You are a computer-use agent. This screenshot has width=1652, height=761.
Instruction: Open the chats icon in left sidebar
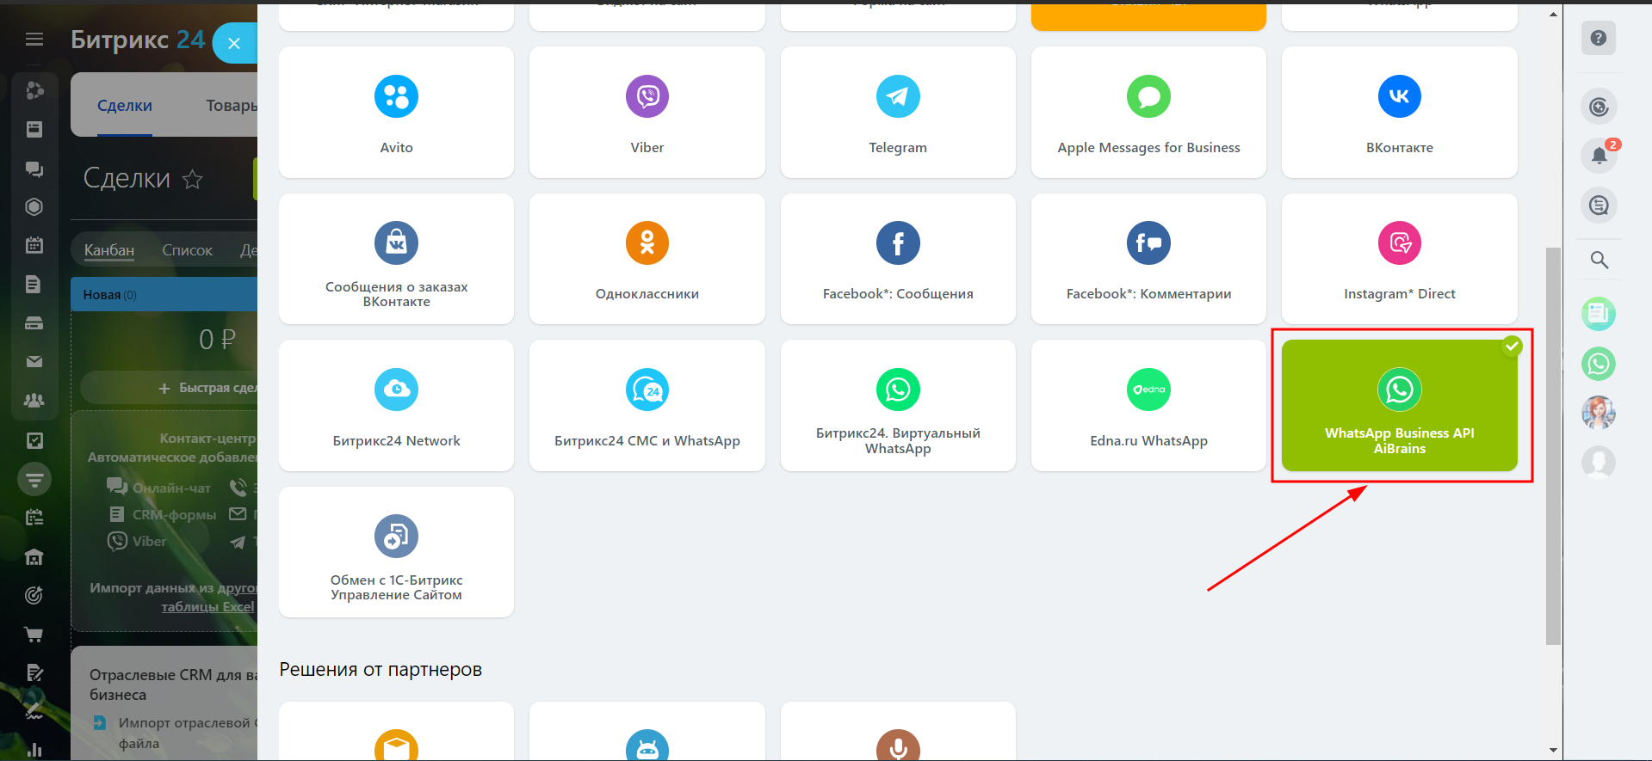34,169
